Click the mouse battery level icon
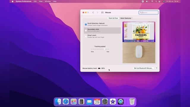 click(99, 68)
